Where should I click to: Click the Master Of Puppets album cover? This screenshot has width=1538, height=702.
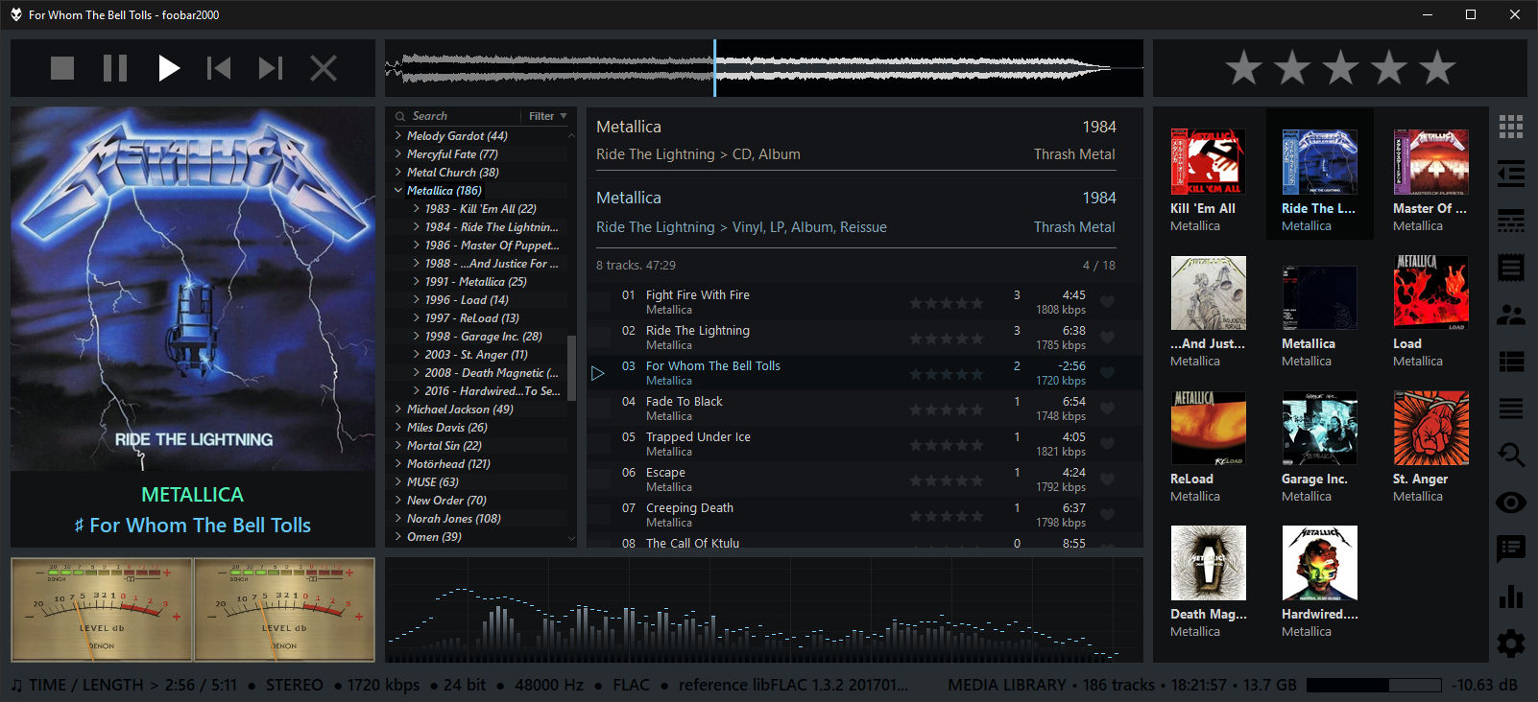1430,163
